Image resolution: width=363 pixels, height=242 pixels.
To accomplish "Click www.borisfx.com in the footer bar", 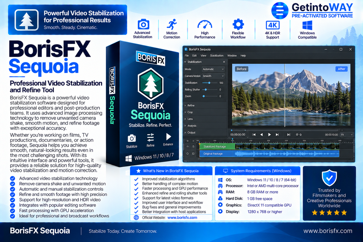I will 328,231.
